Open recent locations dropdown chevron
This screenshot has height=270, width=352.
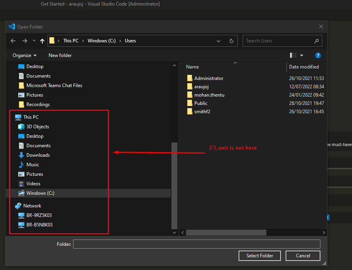[x=34, y=41]
